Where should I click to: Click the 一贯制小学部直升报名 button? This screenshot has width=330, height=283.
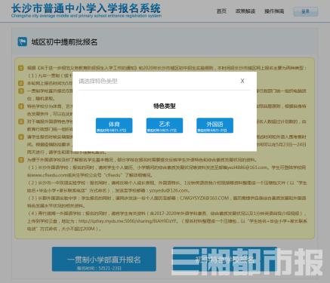click(104, 259)
